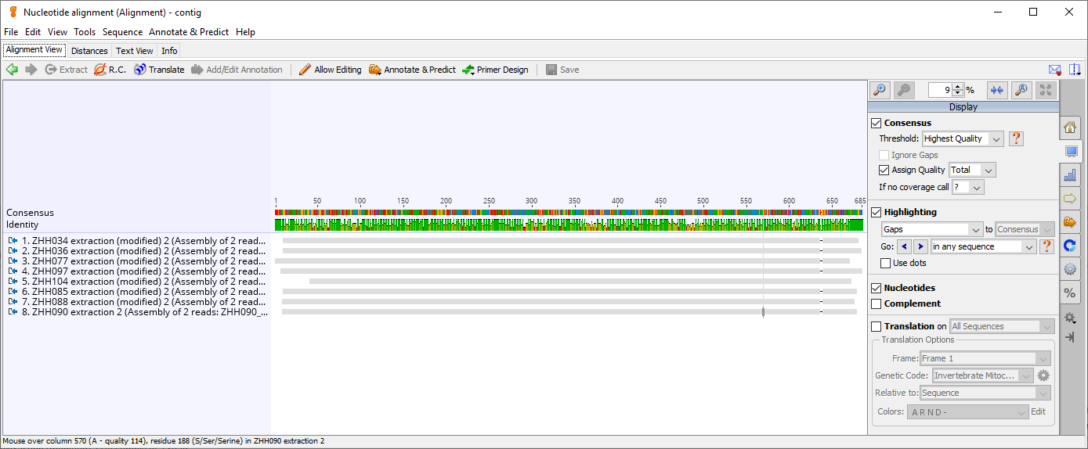Uncheck the Consensus checkbox
Image resolution: width=1088 pixels, height=449 pixels.
[877, 123]
